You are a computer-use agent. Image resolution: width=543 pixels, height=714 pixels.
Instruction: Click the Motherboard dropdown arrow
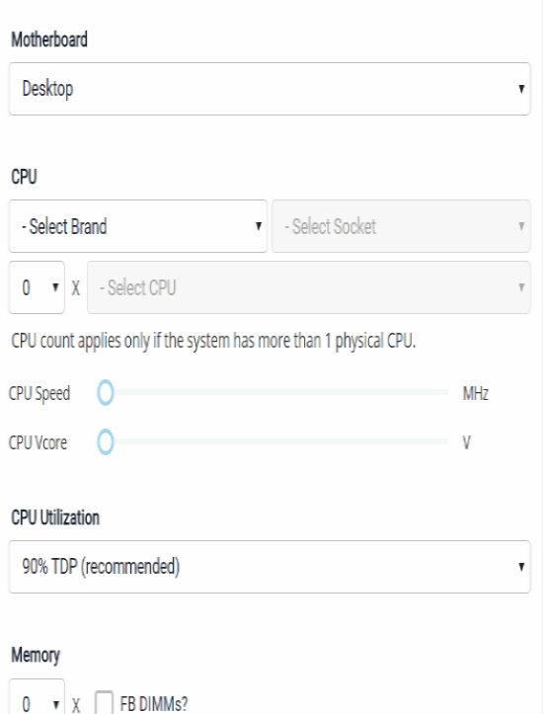click(x=521, y=89)
